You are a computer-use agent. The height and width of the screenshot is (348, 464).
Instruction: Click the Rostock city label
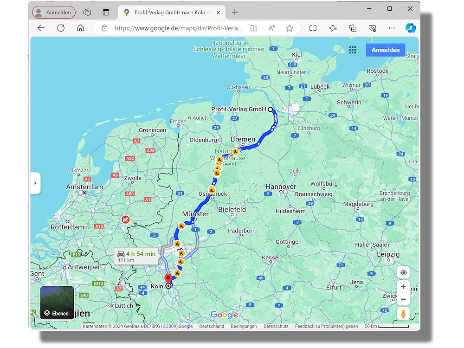pos(377,71)
